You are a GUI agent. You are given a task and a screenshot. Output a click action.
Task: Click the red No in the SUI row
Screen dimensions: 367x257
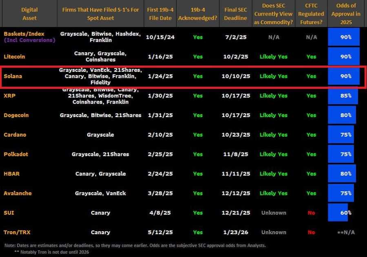[311, 213]
